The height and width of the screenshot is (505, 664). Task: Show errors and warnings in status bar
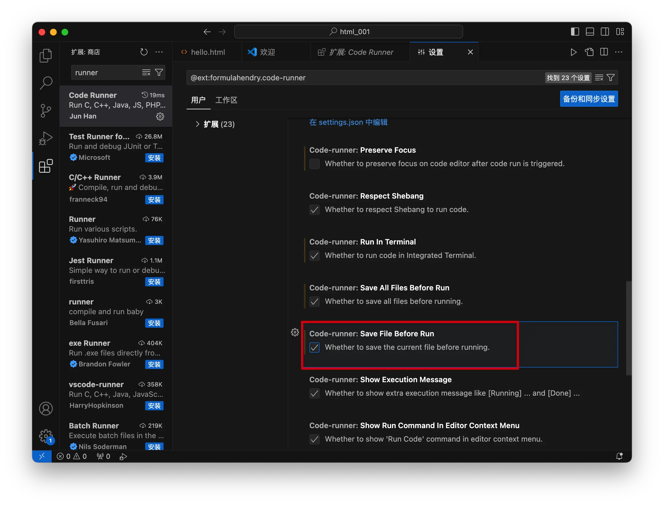tap(71, 456)
